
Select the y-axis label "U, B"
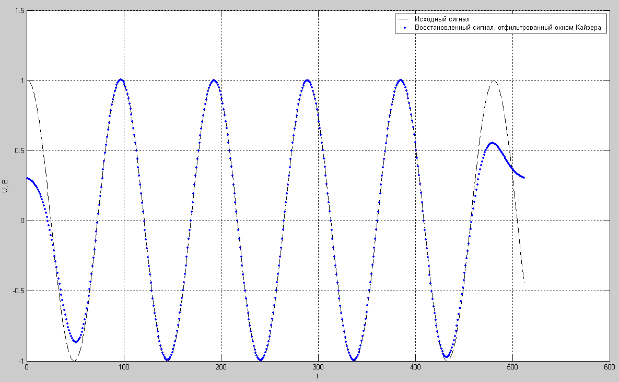6,186
